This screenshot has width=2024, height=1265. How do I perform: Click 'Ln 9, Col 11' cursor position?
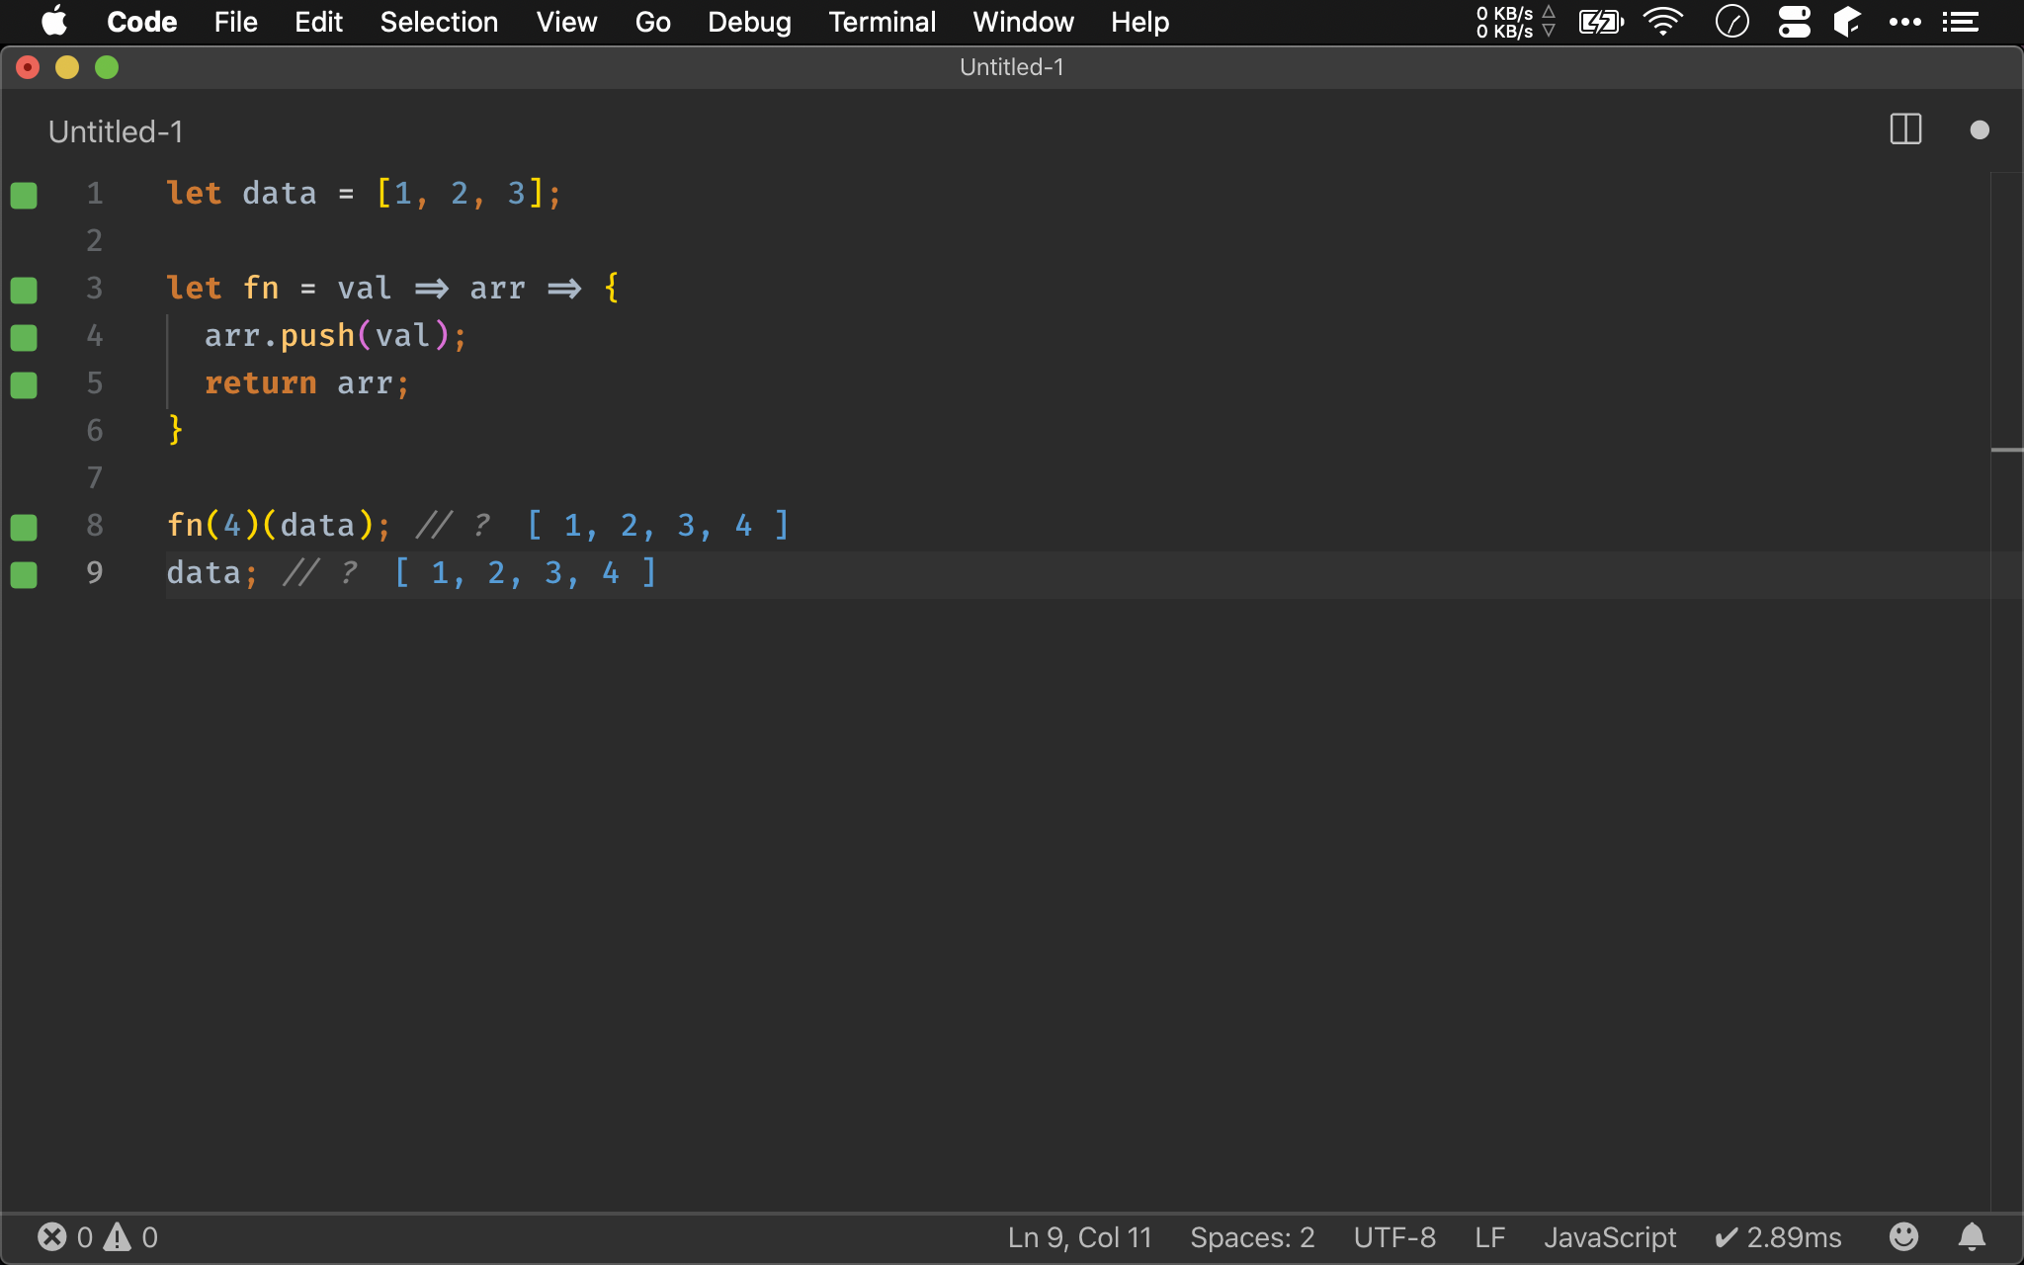[1079, 1237]
